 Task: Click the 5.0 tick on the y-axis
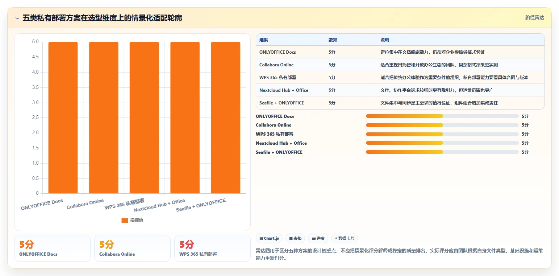[35, 42]
